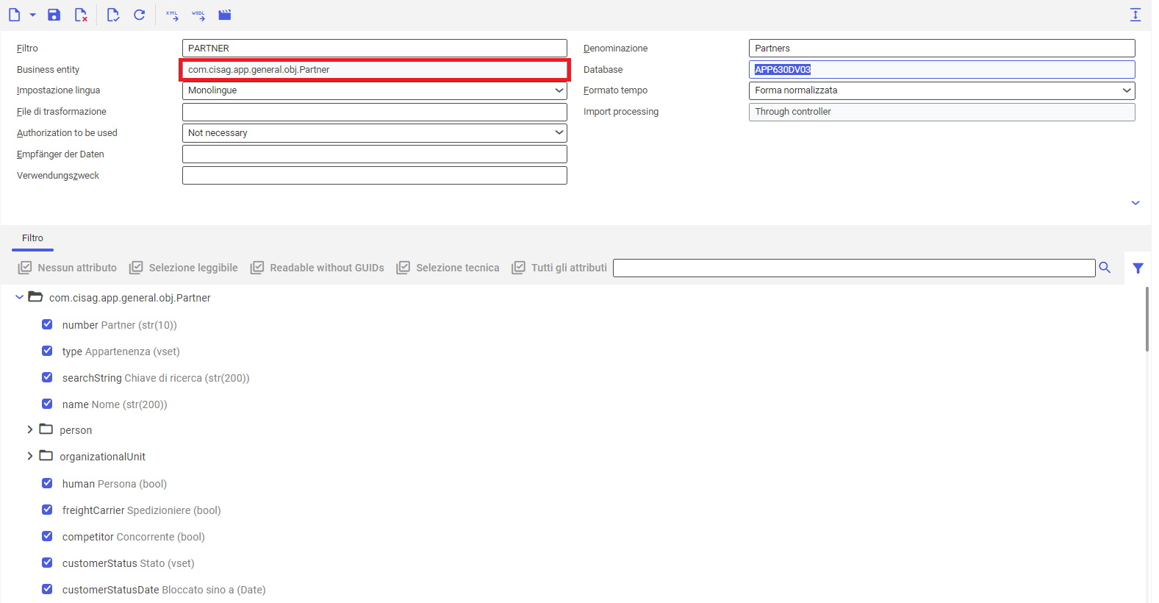Screen dimensions: 1159x603
Task: Uncheck number Partner attribute
Action: click(x=47, y=324)
